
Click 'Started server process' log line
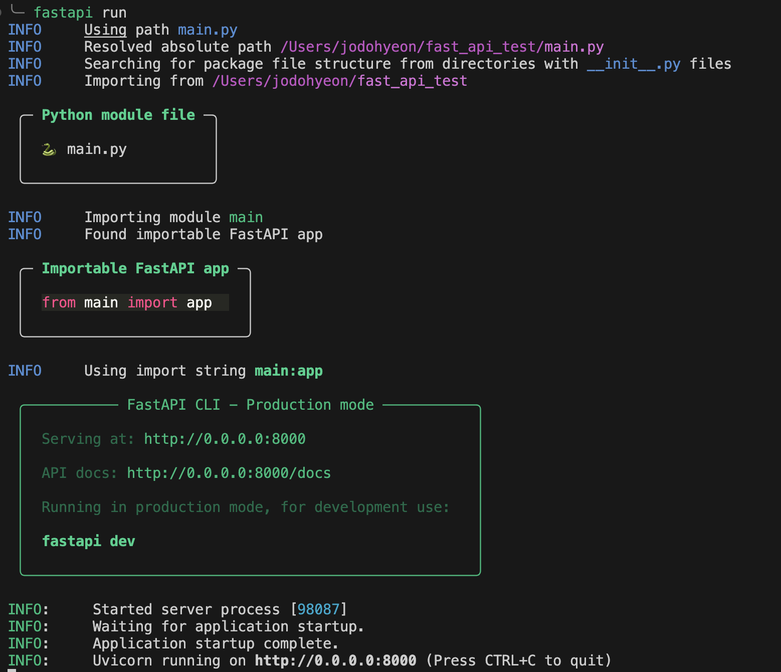coord(220,609)
